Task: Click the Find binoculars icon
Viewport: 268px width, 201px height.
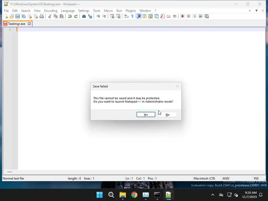Action: click(x=84, y=16)
